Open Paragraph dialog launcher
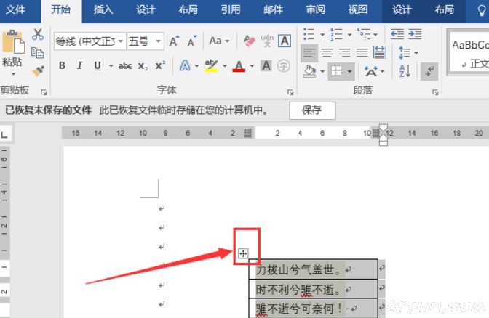This screenshot has height=318, width=489. [435, 92]
